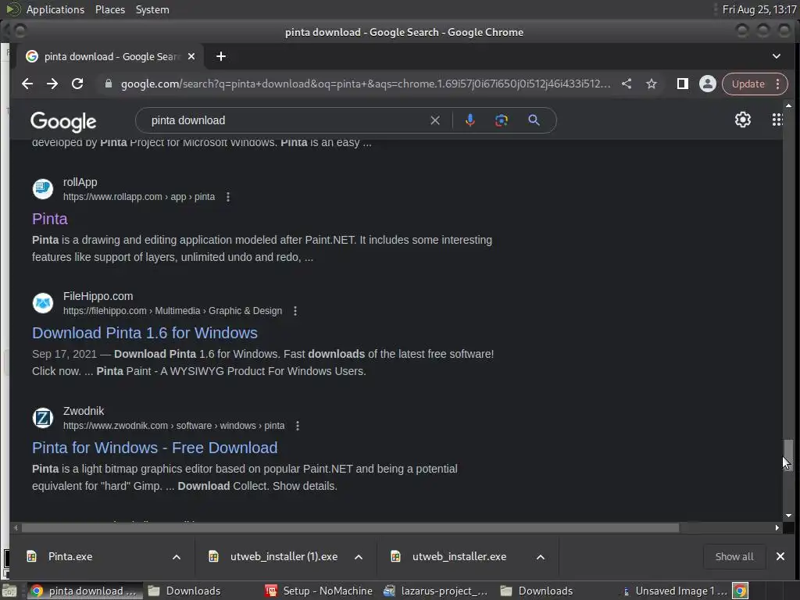The width and height of the screenshot is (800, 600).
Task: Search by image with the lens icon
Action: click(501, 120)
